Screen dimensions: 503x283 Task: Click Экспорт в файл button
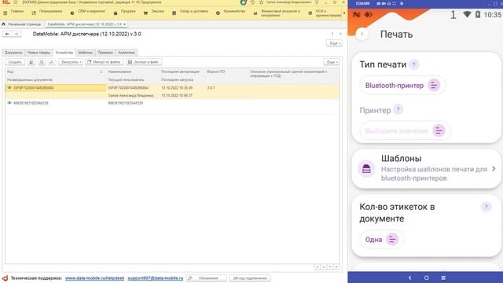coord(144,62)
